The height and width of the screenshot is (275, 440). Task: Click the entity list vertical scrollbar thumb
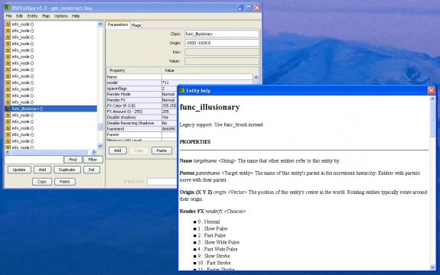(x=100, y=127)
